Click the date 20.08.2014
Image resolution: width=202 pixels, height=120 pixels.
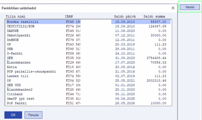coord(125,67)
